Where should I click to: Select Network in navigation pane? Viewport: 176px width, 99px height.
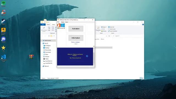click(46, 66)
